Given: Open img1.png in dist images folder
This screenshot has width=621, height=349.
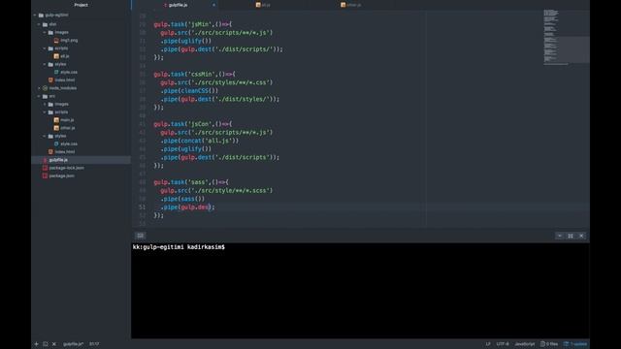Looking at the screenshot, I should click(69, 41).
